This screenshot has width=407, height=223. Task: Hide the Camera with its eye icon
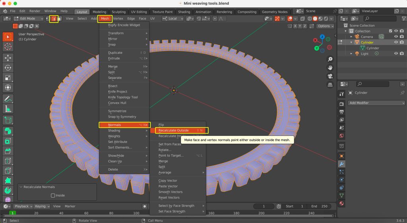[396, 37]
